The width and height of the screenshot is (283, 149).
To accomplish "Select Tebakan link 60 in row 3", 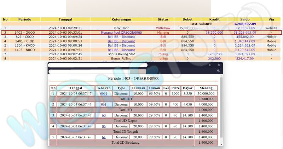I will pyautogui.click(x=104, y=115).
